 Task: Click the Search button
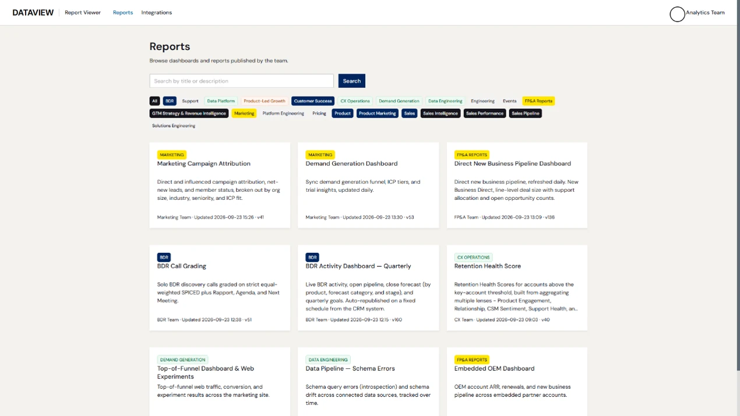click(x=351, y=81)
